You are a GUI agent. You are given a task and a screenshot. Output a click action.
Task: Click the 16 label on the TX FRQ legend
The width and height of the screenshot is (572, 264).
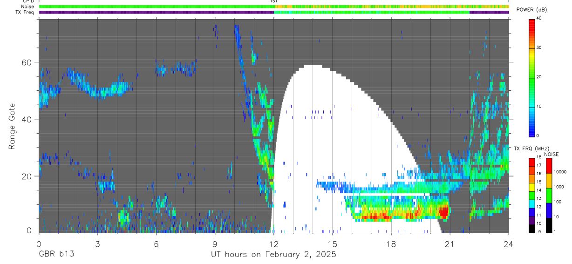pos(539,174)
